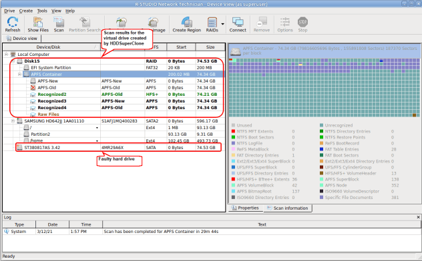Close the Log panel

pos(418,217)
